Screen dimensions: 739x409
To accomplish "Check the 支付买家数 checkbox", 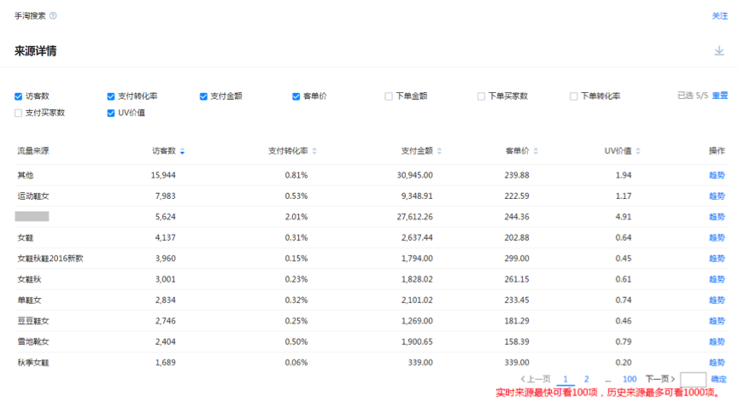I will coord(19,113).
